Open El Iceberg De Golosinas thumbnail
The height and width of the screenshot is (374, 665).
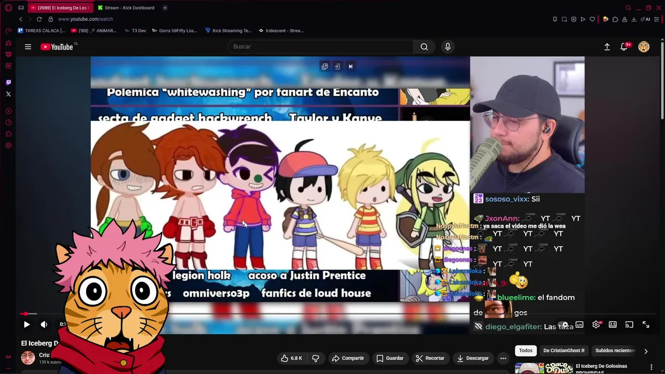(544, 368)
